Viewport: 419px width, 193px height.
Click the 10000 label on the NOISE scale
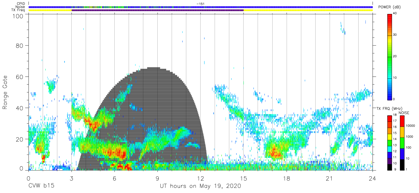click(x=410, y=126)
